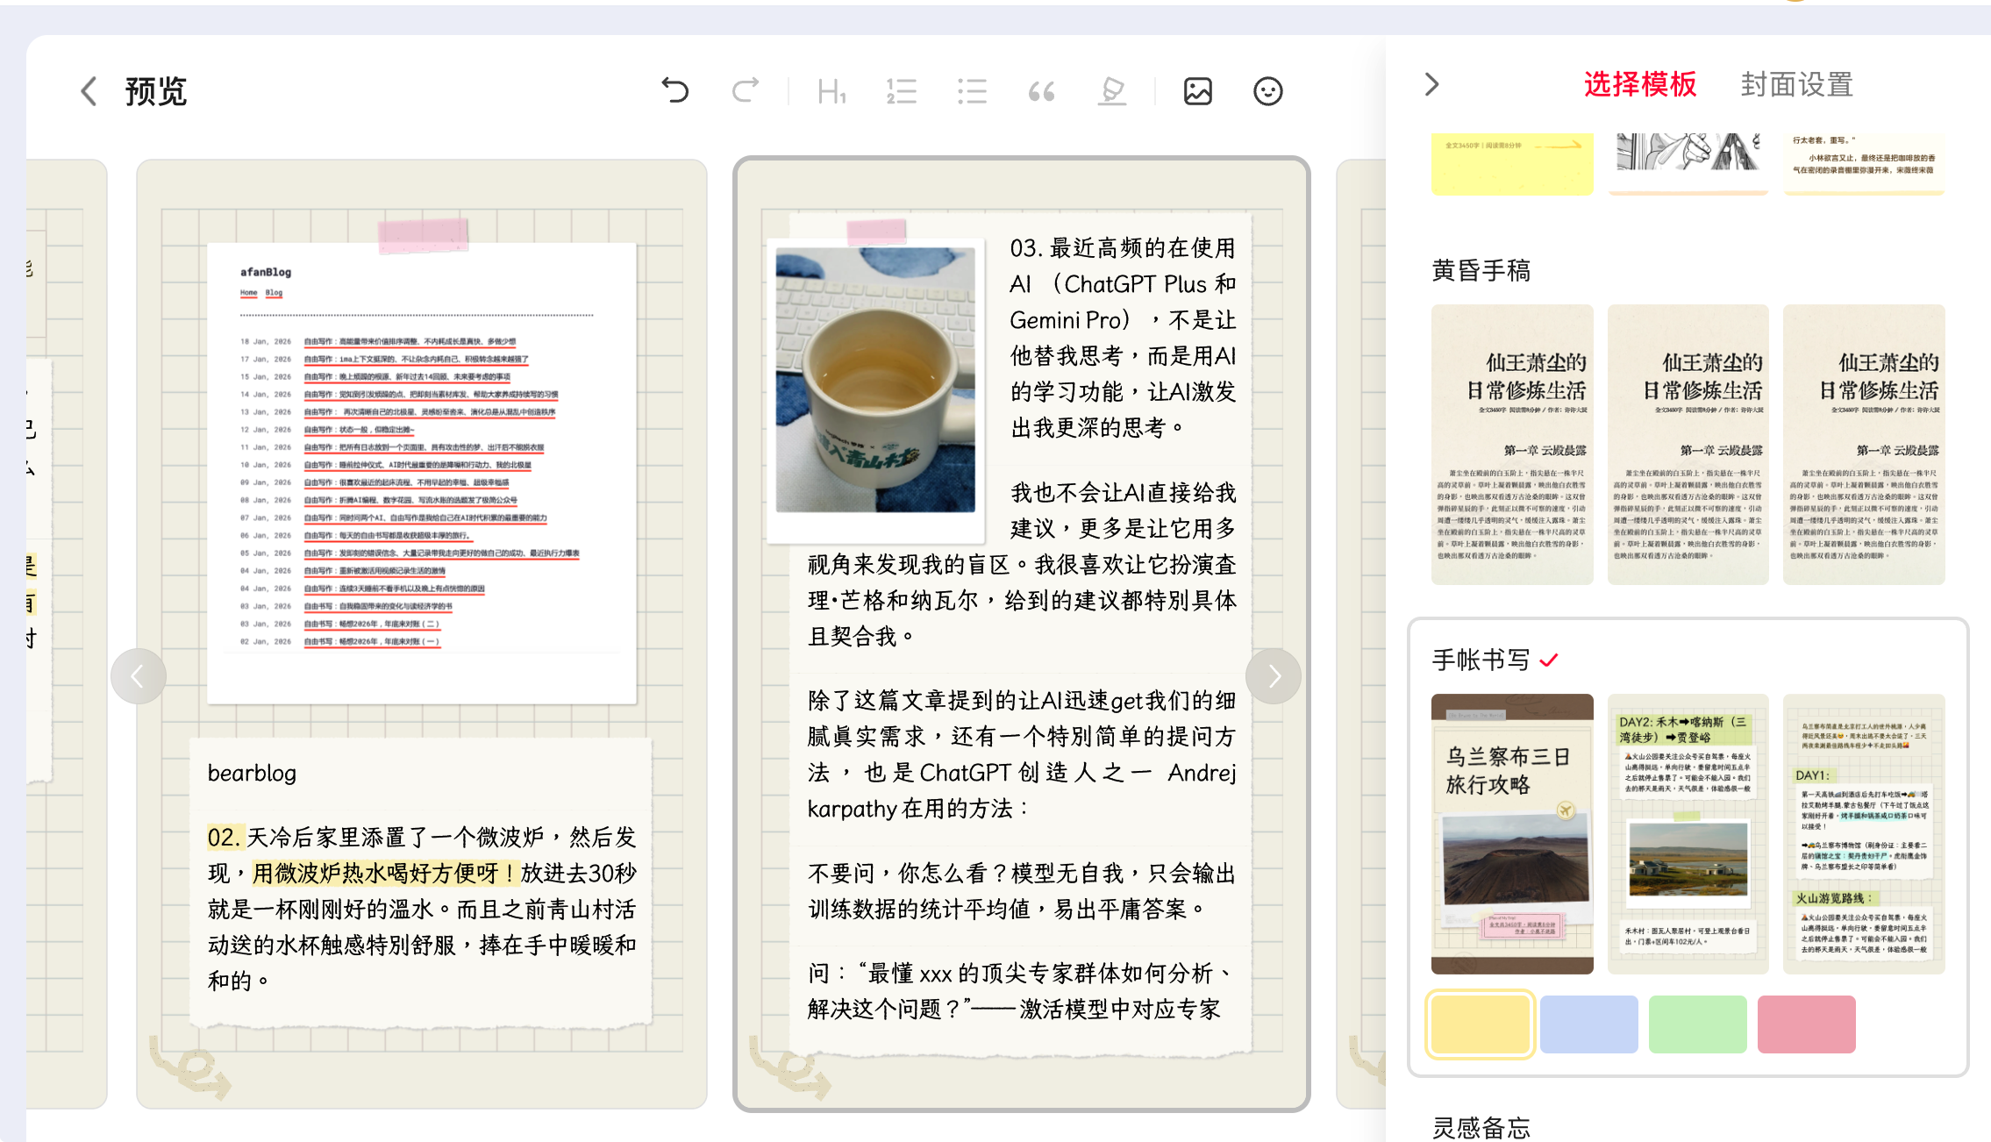Insert a bulleted list
1991x1142 pixels.
(x=972, y=90)
